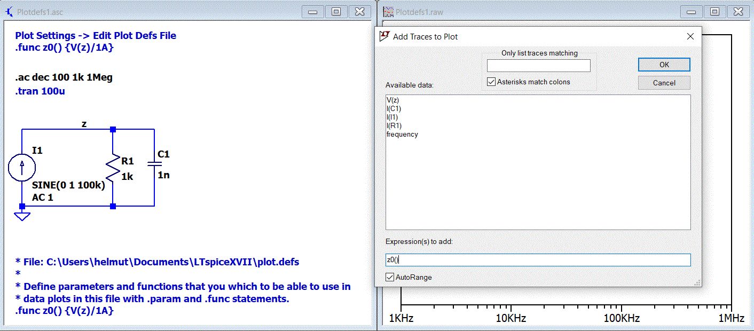Select the I1 current source symbol

[22, 168]
